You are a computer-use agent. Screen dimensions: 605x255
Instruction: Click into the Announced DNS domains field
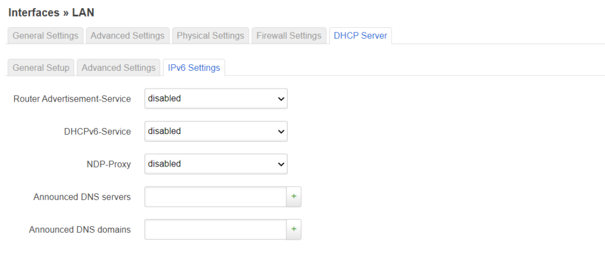click(x=216, y=230)
